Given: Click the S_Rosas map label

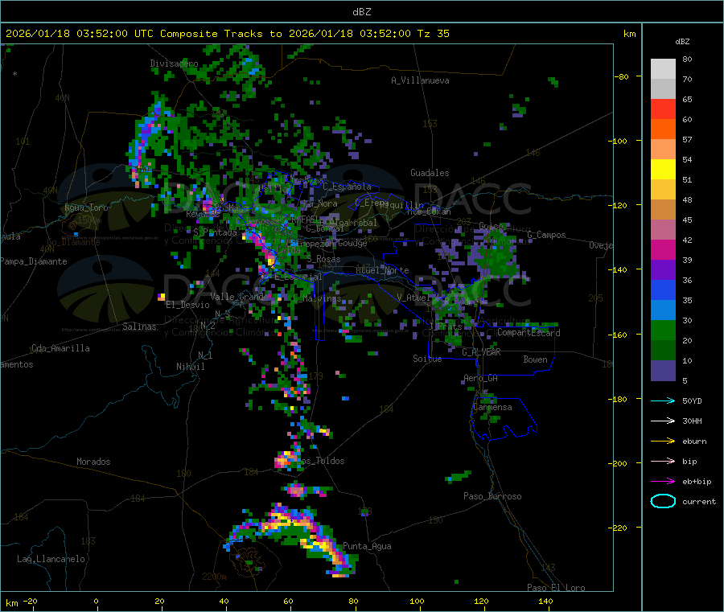Looking at the screenshot, I should coord(323,260).
